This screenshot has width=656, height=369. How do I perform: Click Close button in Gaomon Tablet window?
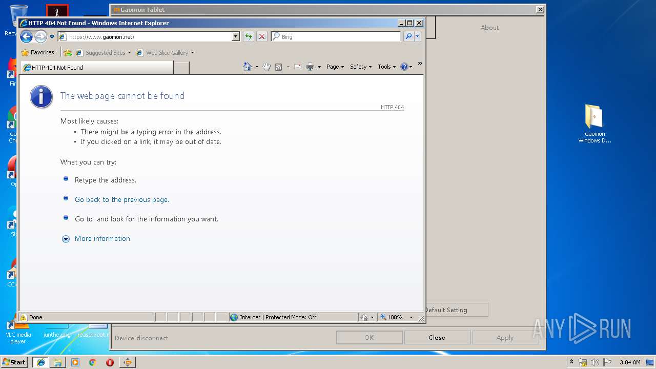coord(437,338)
